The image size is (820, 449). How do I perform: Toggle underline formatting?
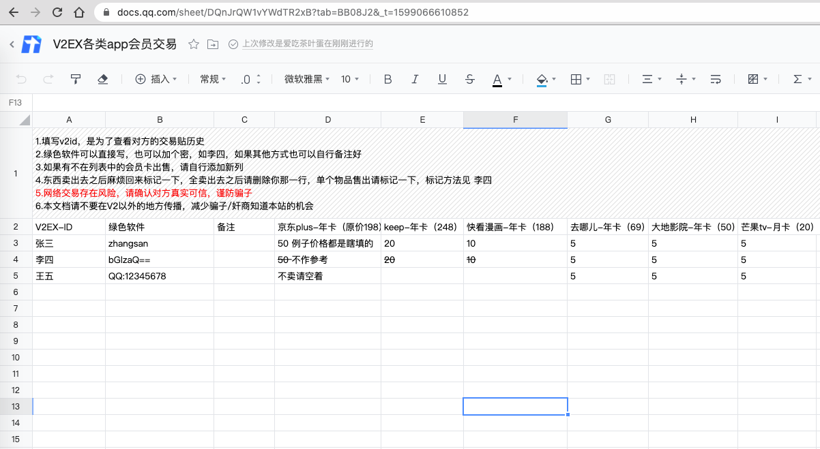[x=442, y=80]
